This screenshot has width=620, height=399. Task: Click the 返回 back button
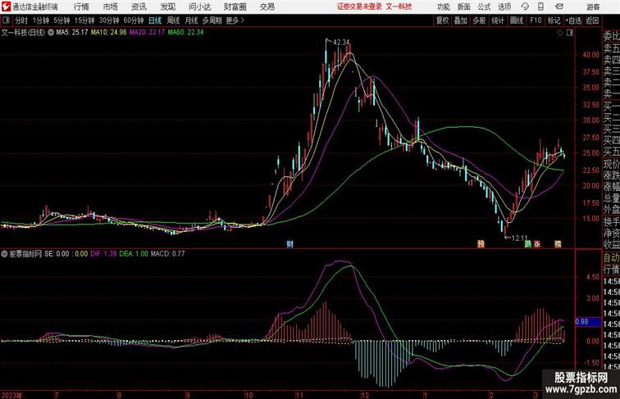coord(592,20)
